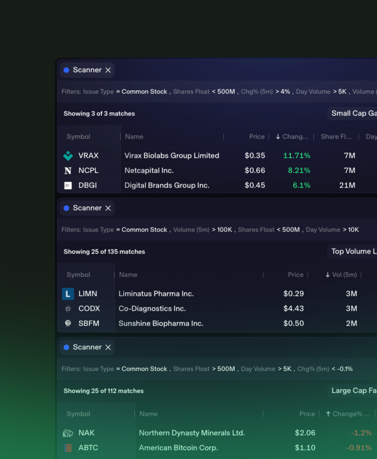Click Northern Dynasty Minerals Ltd. name
Viewport: 377px width, 459px height.
(x=192, y=433)
